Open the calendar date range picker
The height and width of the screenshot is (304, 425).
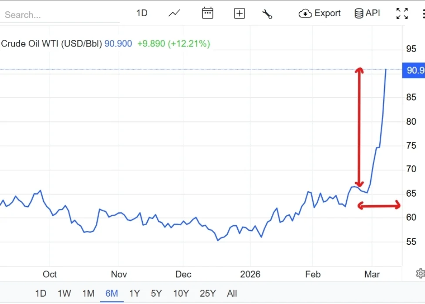[208, 13]
